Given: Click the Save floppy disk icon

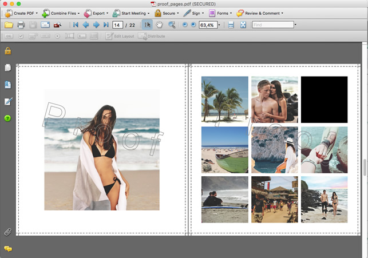Looking at the screenshot, I should point(33,25).
